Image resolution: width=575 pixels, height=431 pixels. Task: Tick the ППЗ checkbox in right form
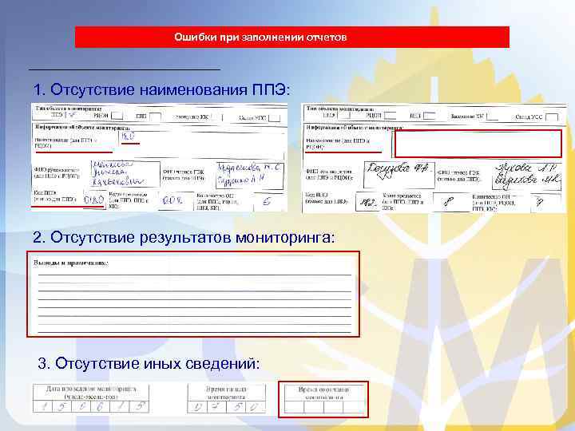tap(429, 116)
